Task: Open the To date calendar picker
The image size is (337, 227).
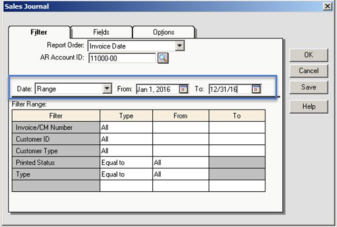Action: click(x=256, y=89)
